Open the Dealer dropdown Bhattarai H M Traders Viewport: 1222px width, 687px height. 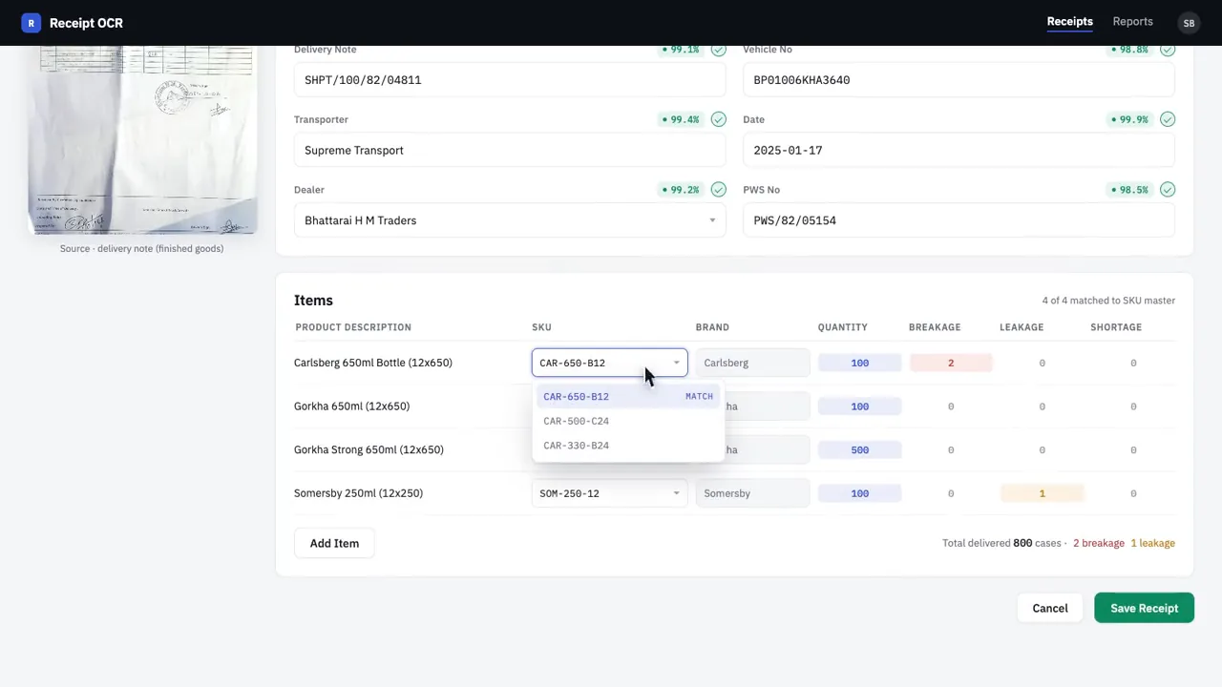click(x=510, y=220)
